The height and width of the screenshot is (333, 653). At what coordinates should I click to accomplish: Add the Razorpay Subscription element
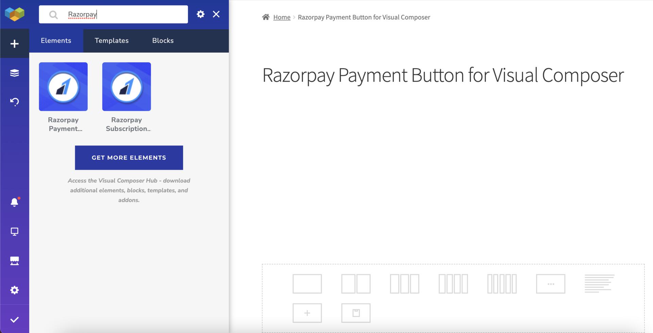point(127,86)
